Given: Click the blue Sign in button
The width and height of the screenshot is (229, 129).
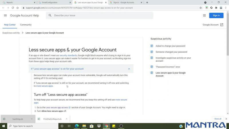Looking at the screenshot, I should click(x=216, y=15).
